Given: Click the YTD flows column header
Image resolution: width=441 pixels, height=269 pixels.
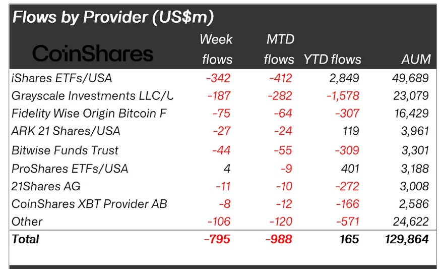Looking at the screenshot, I should [x=332, y=60].
